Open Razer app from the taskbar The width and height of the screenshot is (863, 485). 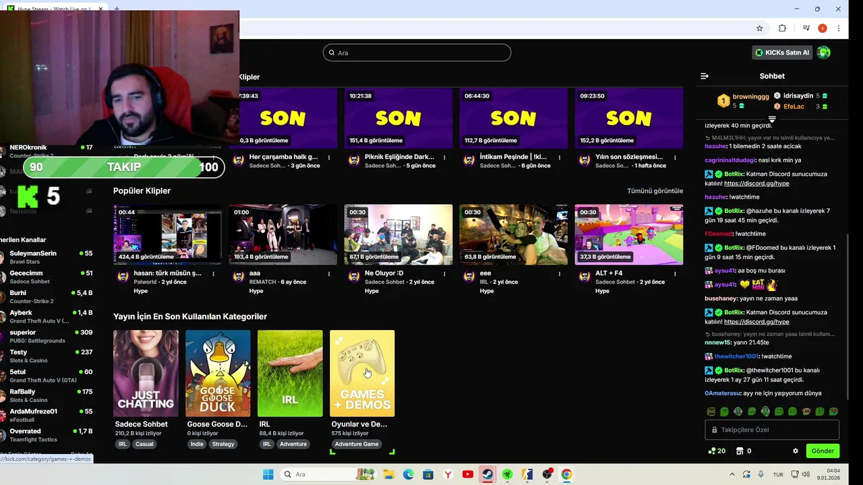507,474
